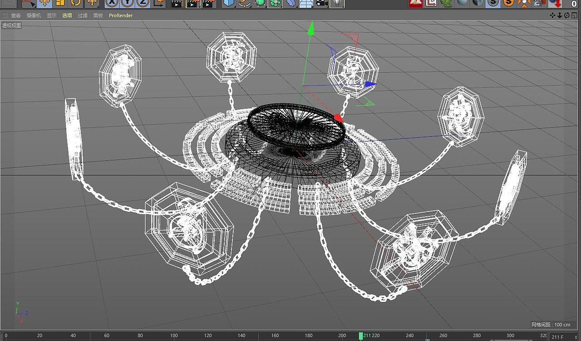Image resolution: width=581 pixels, height=341 pixels.
Task: Click the outlined green cloner icon
Action: tap(275, 4)
